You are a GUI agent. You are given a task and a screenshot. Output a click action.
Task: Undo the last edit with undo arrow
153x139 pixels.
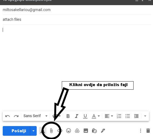click(x=8, y=116)
